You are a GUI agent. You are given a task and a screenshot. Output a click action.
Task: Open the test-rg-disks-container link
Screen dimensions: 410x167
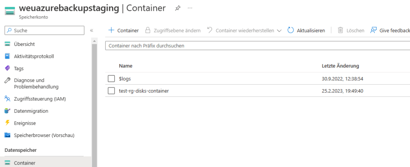(x=144, y=91)
